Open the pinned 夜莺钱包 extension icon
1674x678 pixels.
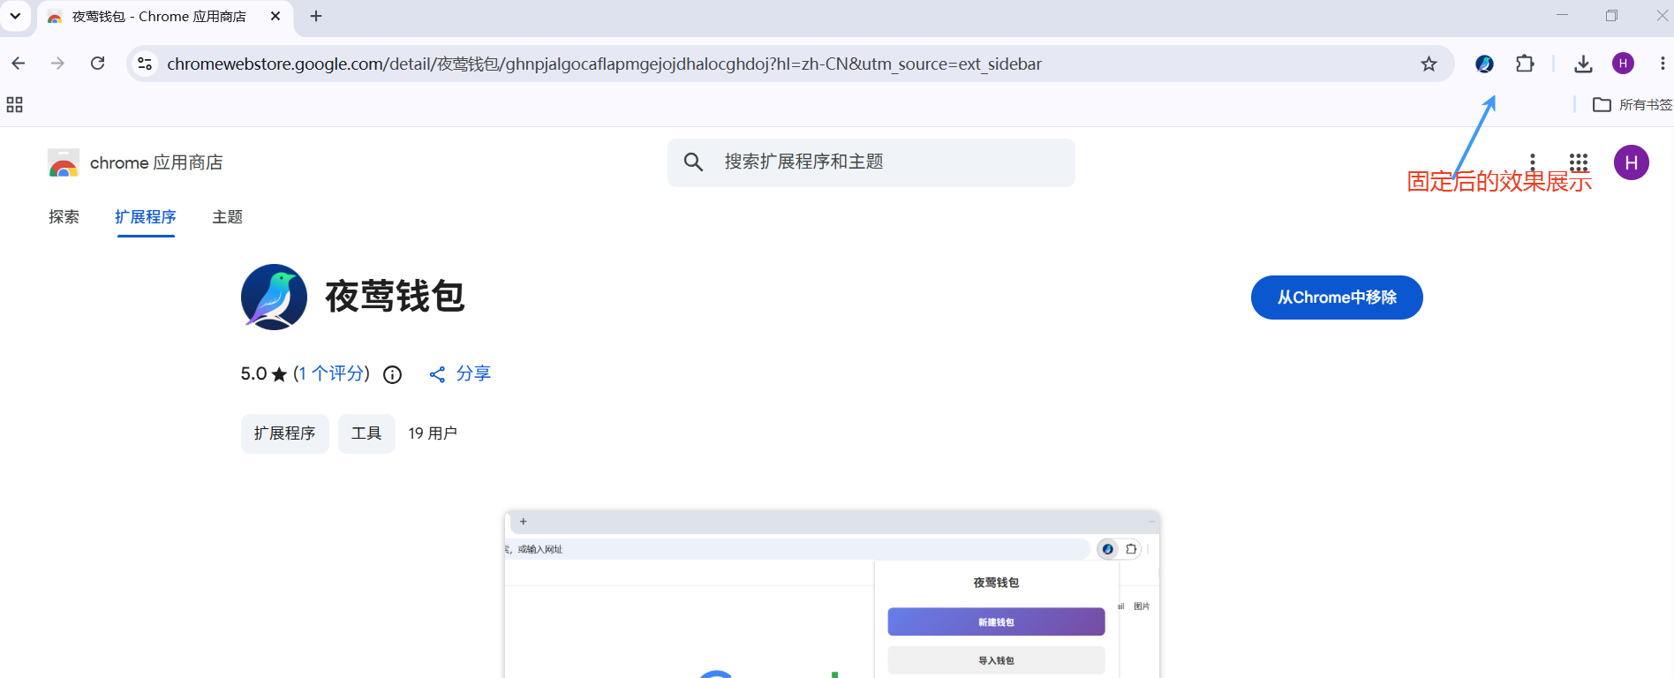1484,64
